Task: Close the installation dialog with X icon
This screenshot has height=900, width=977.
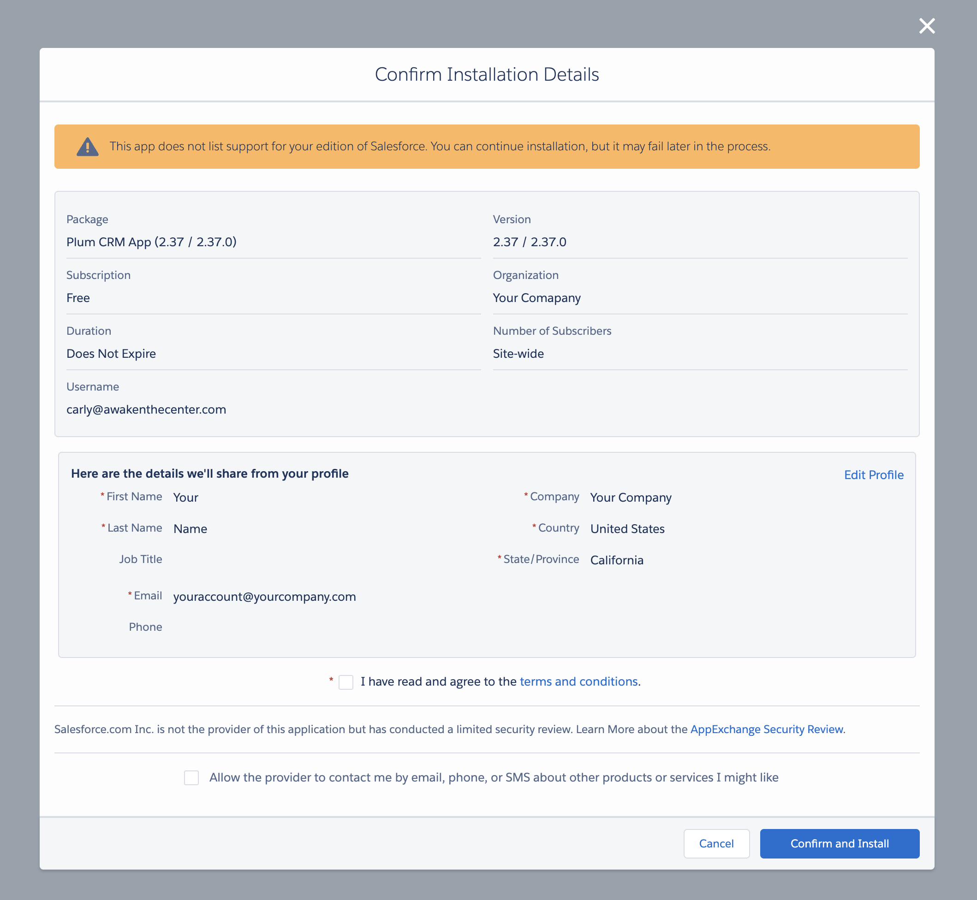Action: (927, 26)
